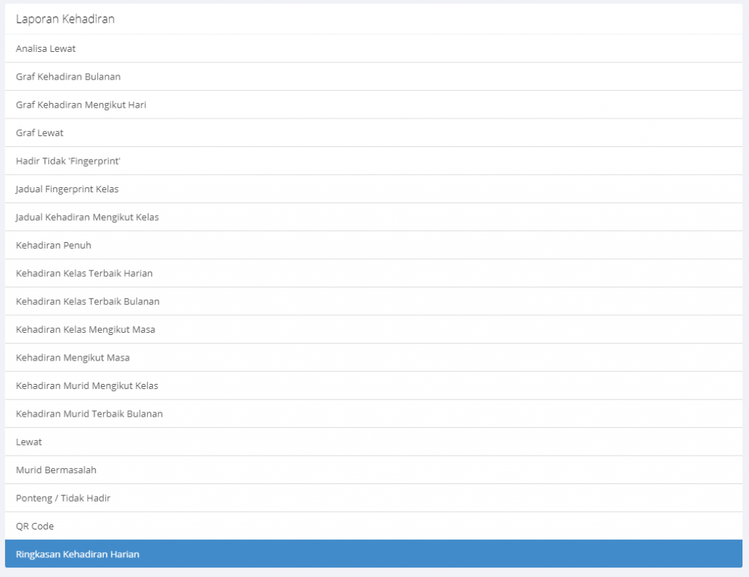This screenshot has height=577, width=749.
Task: Open highlighted Ringkasan Kehadiran Harian
Action: tap(374, 554)
